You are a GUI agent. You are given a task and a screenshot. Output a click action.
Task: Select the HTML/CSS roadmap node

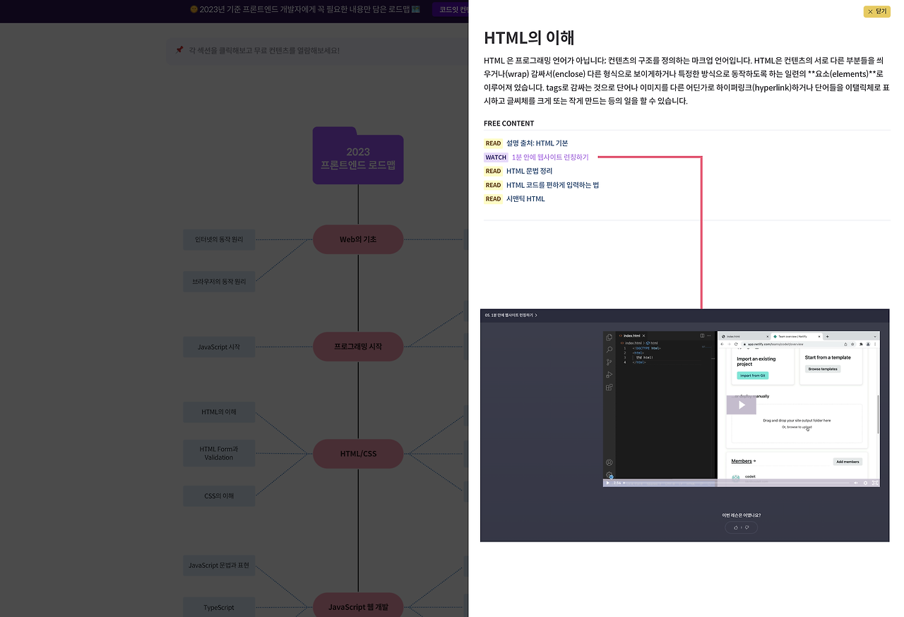[x=358, y=453]
